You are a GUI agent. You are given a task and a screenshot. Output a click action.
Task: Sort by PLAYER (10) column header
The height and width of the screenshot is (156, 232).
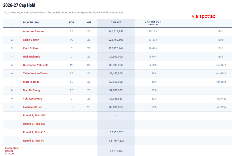click(31, 23)
